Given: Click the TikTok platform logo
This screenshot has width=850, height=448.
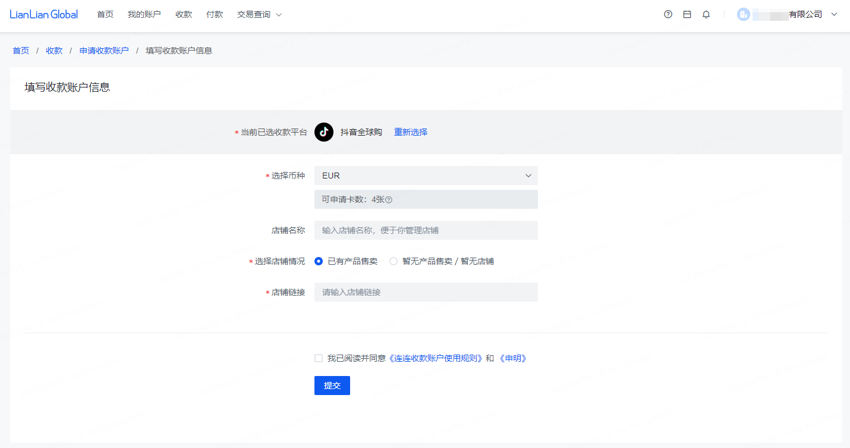Looking at the screenshot, I should pyautogui.click(x=324, y=132).
